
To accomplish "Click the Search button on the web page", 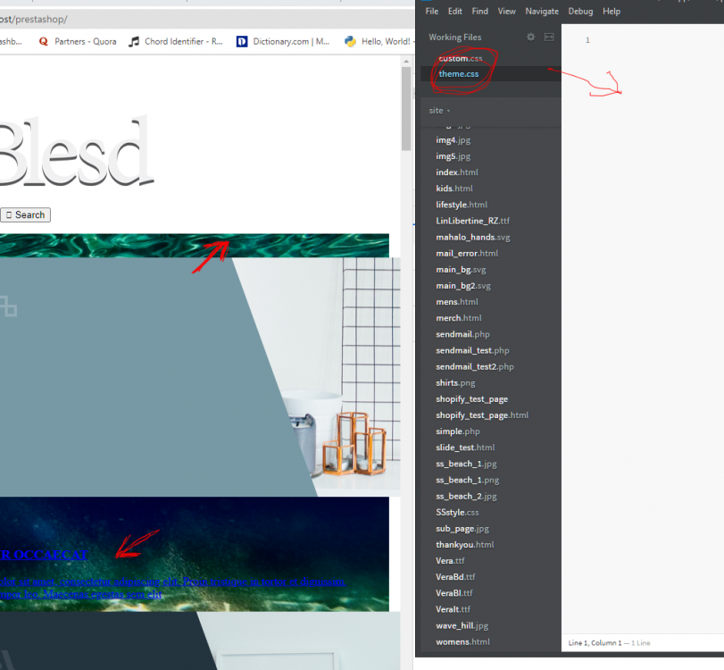I will tap(25, 215).
